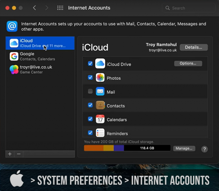Select the troyr@live.co.uk Game Center account

pyautogui.click(x=40, y=69)
